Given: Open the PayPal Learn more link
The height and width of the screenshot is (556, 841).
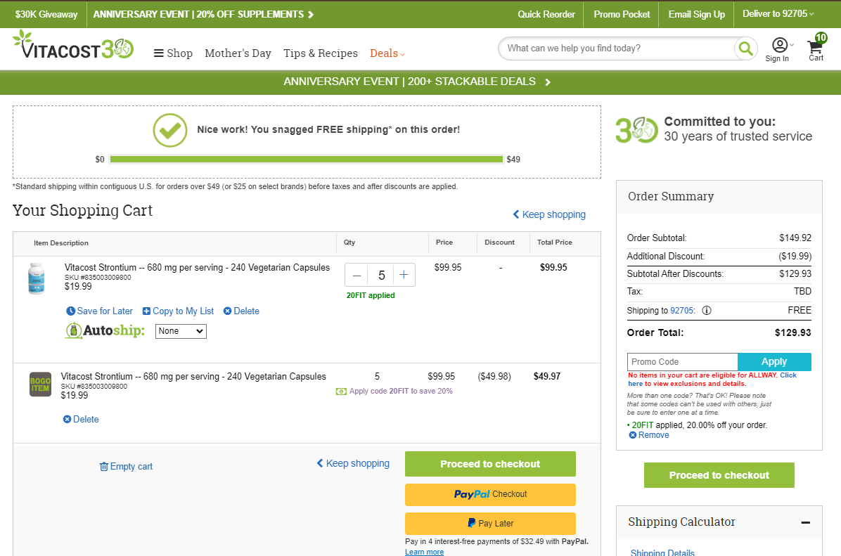Looking at the screenshot, I should pos(424,552).
